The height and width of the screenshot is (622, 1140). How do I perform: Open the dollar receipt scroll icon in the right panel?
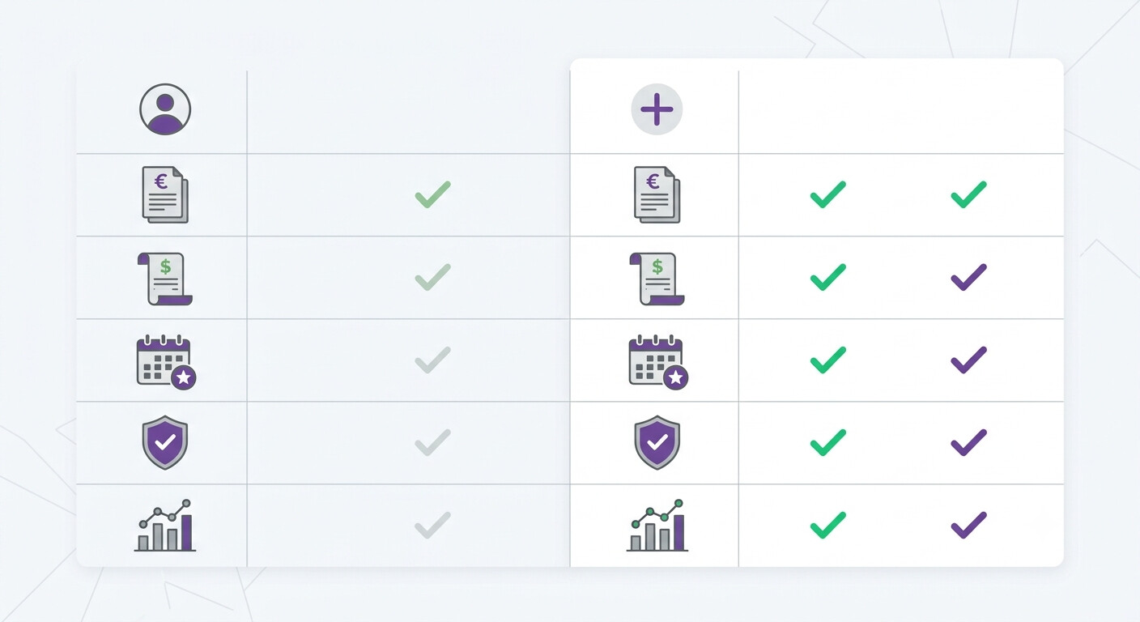click(x=657, y=279)
